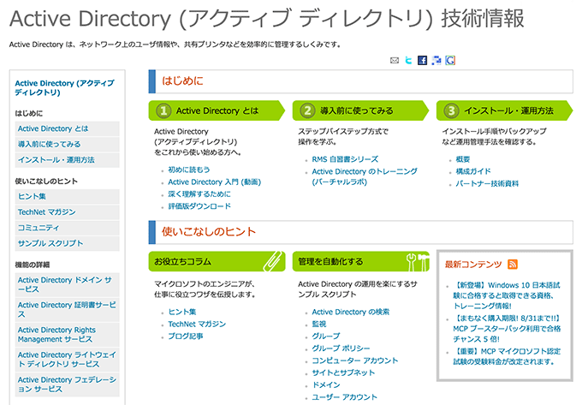Click the Google bookmark share icon
582x405 pixels.
click(x=450, y=60)
